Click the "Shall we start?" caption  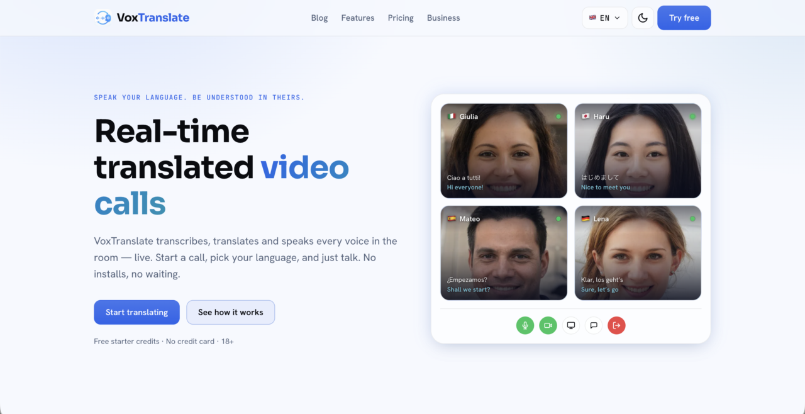[469, 289]
